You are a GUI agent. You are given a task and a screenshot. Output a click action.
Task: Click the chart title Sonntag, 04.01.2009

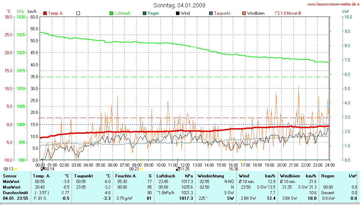click(x=179, y=5)
